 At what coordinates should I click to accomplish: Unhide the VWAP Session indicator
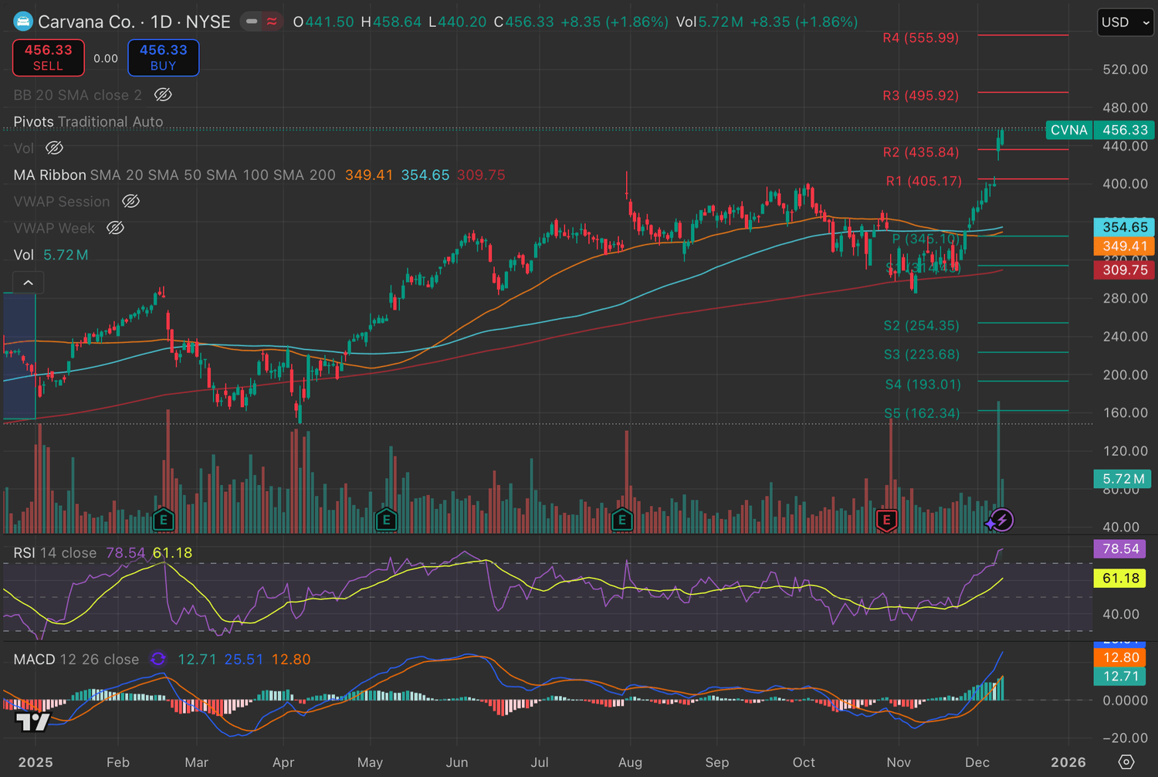131,202
